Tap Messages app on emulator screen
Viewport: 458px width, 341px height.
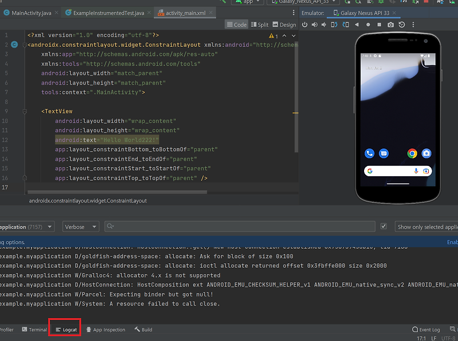384,153
